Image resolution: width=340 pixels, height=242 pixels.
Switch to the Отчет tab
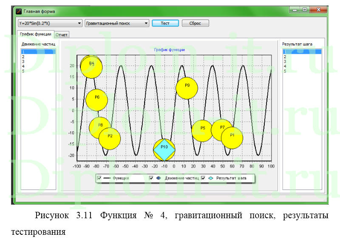(x=62, y=35)
